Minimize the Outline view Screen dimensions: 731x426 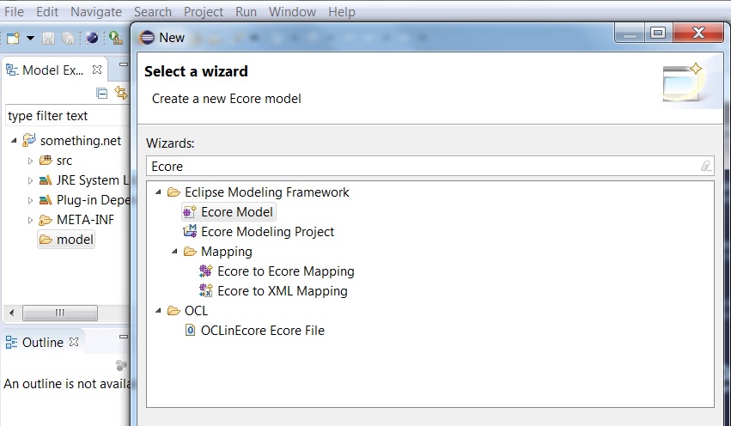point(124,337)
